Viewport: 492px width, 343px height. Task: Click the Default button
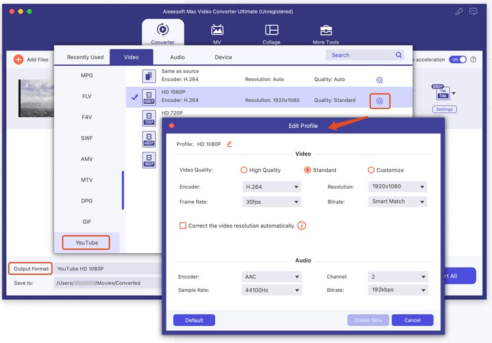[x=194, y=320]
